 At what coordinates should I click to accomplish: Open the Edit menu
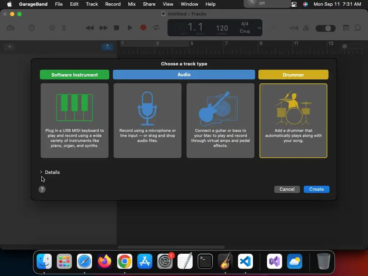(x=74, y=4)
